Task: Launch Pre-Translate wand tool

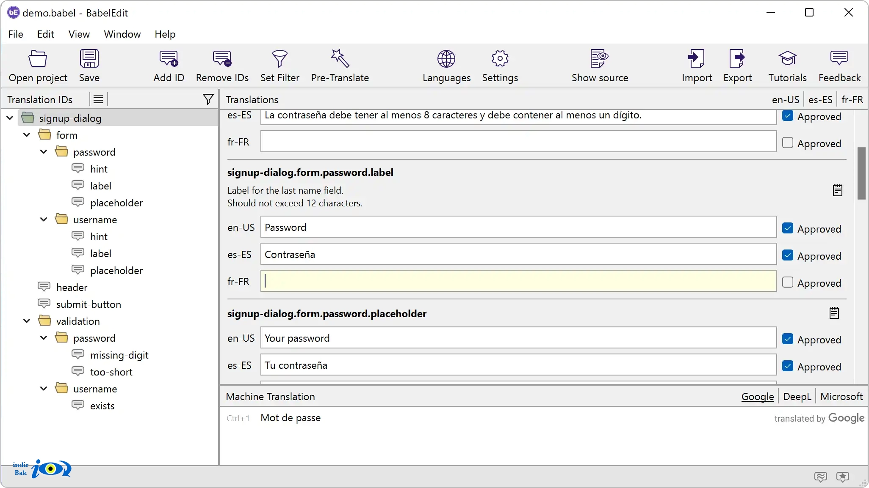Action: pos(340,59)
